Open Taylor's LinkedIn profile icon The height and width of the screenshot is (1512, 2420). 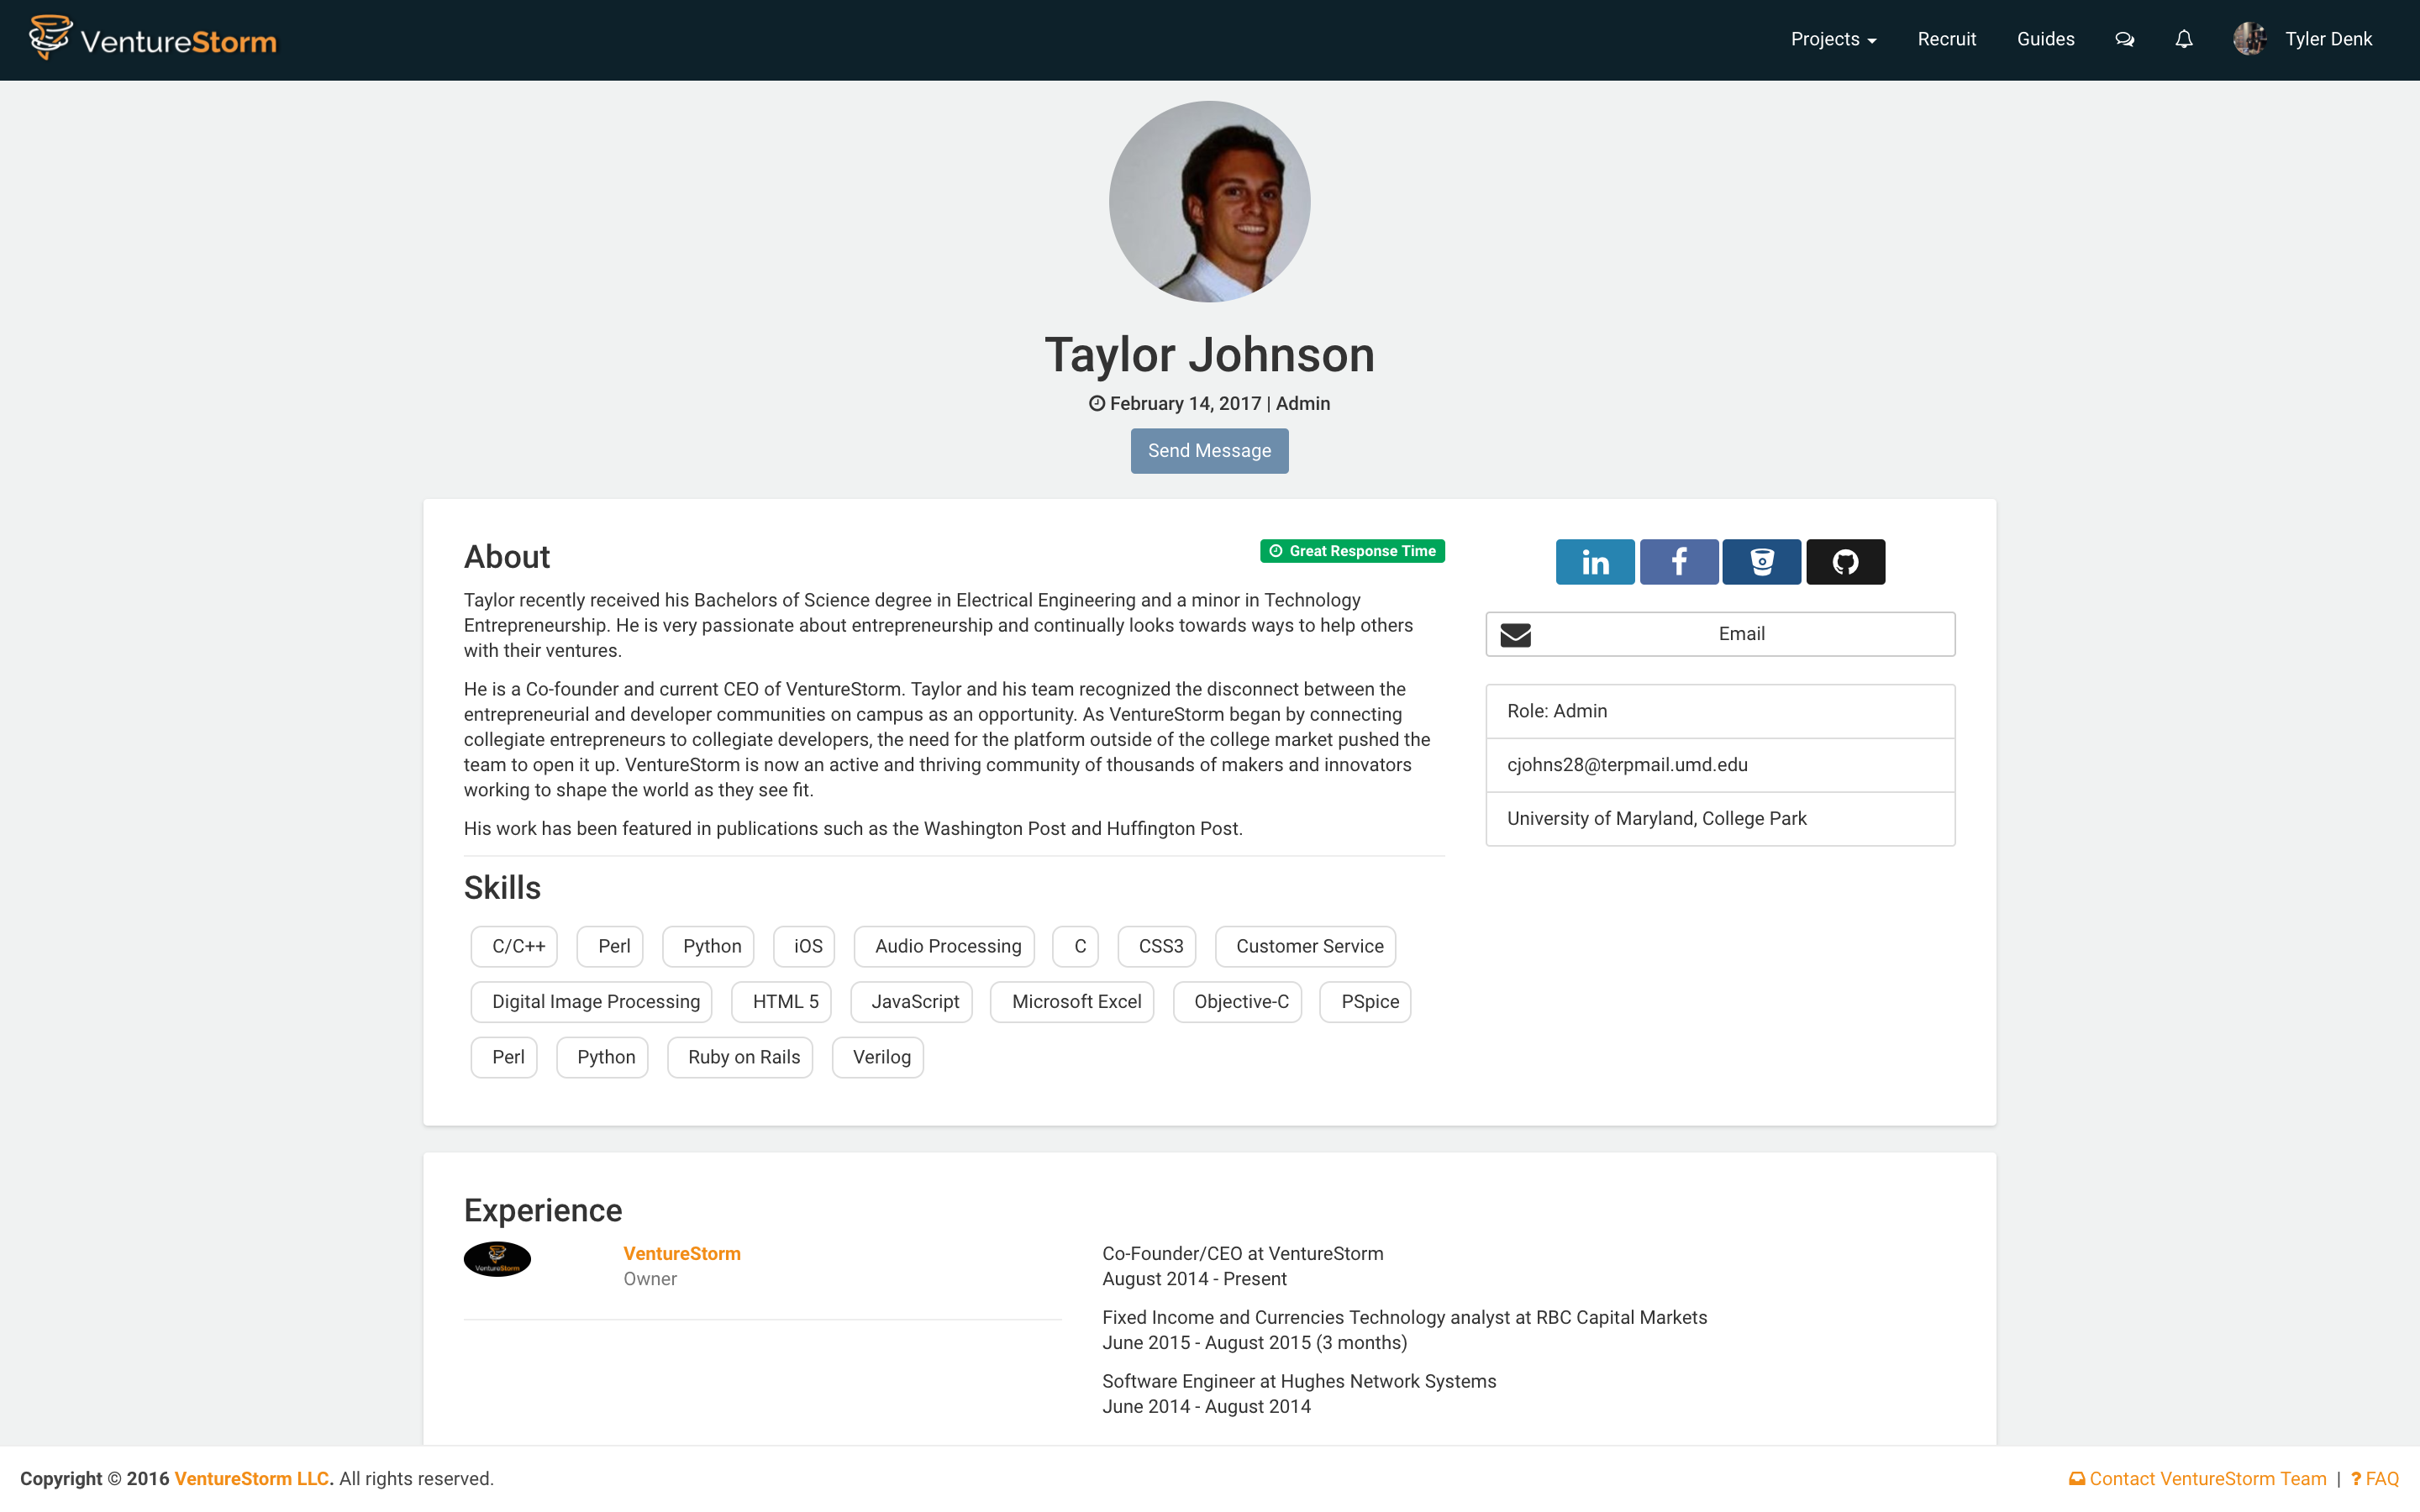point(1595,562)
